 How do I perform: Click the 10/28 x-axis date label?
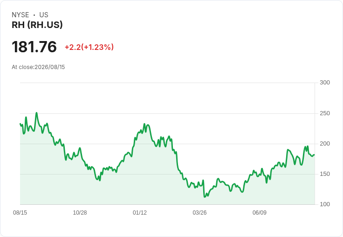80,212
